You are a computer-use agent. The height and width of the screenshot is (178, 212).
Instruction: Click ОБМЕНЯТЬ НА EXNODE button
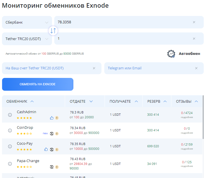38,84
